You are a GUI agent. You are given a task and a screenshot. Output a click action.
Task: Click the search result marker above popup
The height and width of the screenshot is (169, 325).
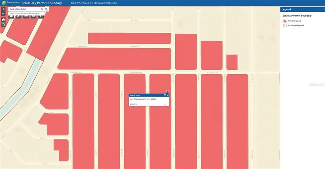click(167, 91)
